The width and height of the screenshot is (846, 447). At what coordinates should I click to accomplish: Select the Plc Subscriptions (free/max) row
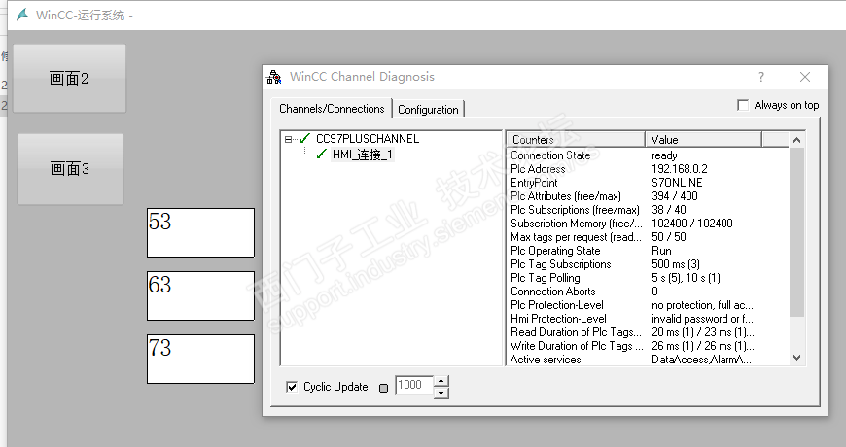tap(648, 210)
